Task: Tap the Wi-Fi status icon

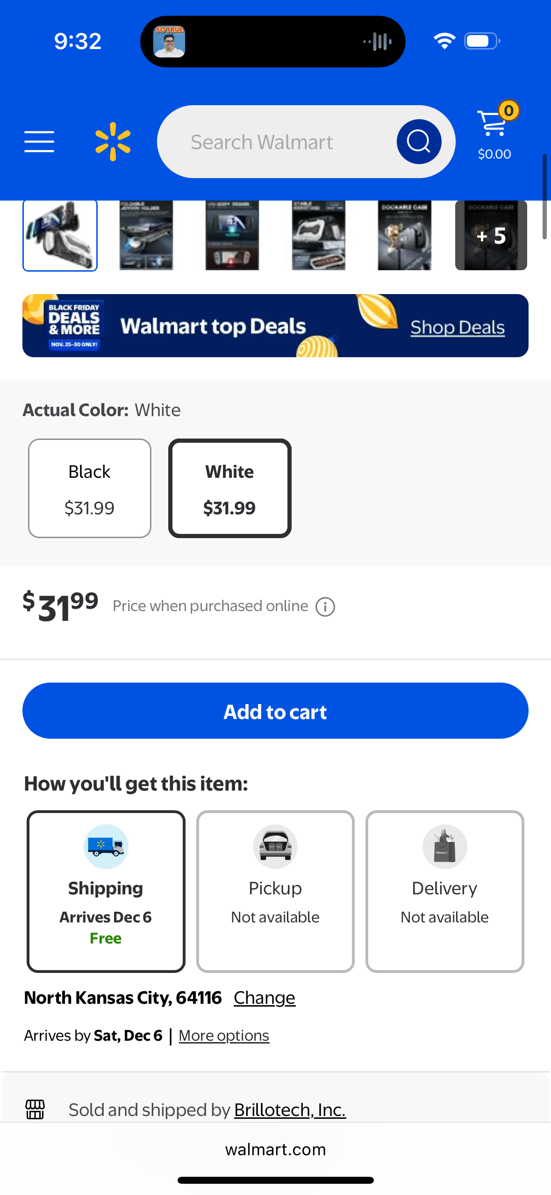Action: pyautogui.click(x=444, y=41)
